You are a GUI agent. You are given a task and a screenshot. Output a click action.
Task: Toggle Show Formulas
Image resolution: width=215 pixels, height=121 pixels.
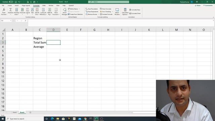coord(105,9)
